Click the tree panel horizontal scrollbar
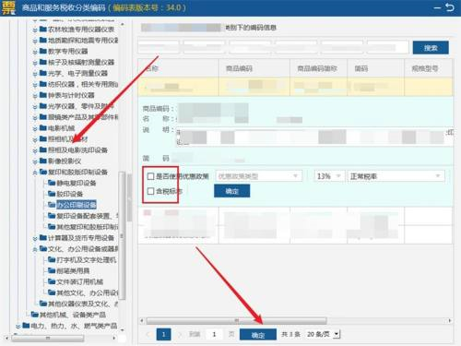Viewport: 461px width, 346px height. click(x=48, y=338)
